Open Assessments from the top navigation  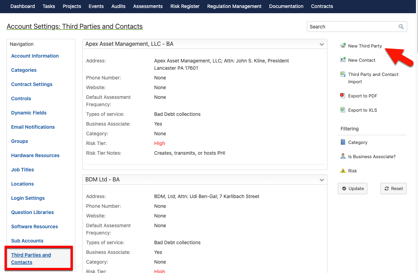(148, 6)
